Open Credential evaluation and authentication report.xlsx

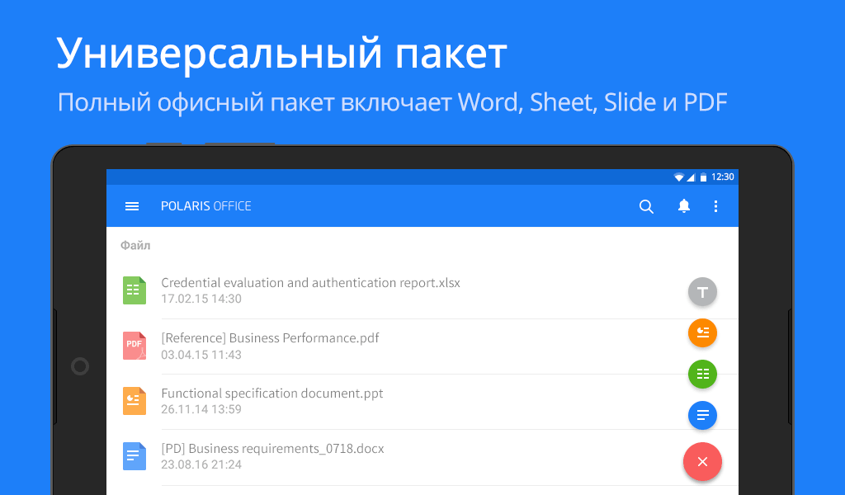pos(310,283)
